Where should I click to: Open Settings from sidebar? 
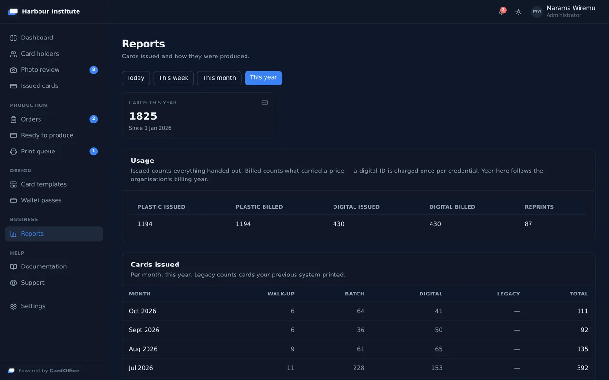tap(54, 306)
